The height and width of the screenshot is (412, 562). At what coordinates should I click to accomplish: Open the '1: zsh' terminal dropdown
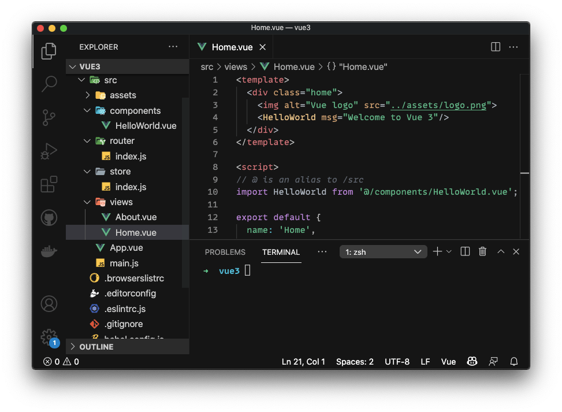tap(383, 251)
